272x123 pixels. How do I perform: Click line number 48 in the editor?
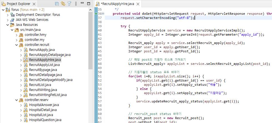point(99,64)
